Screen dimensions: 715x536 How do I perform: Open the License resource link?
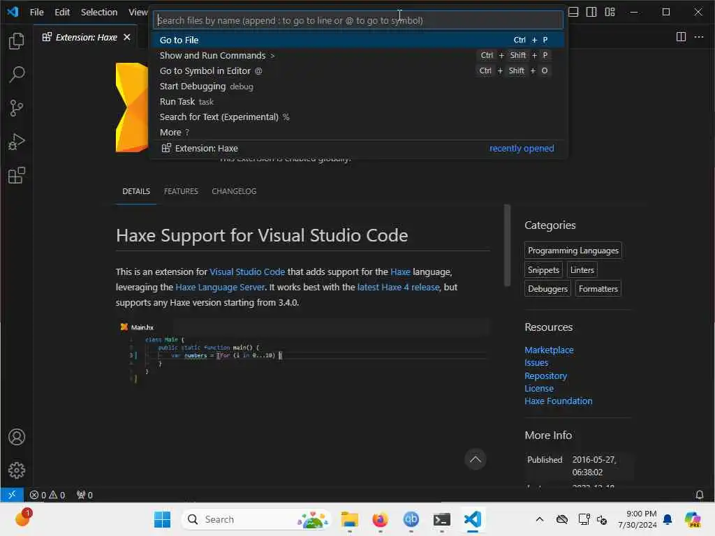[x=538, y=389]
